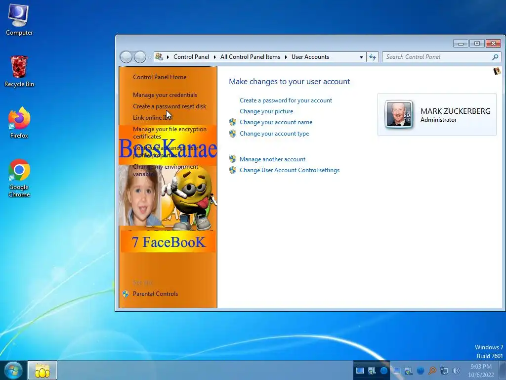
Task: Open the Explorer folder taskbar button
Action: point(42,370)
